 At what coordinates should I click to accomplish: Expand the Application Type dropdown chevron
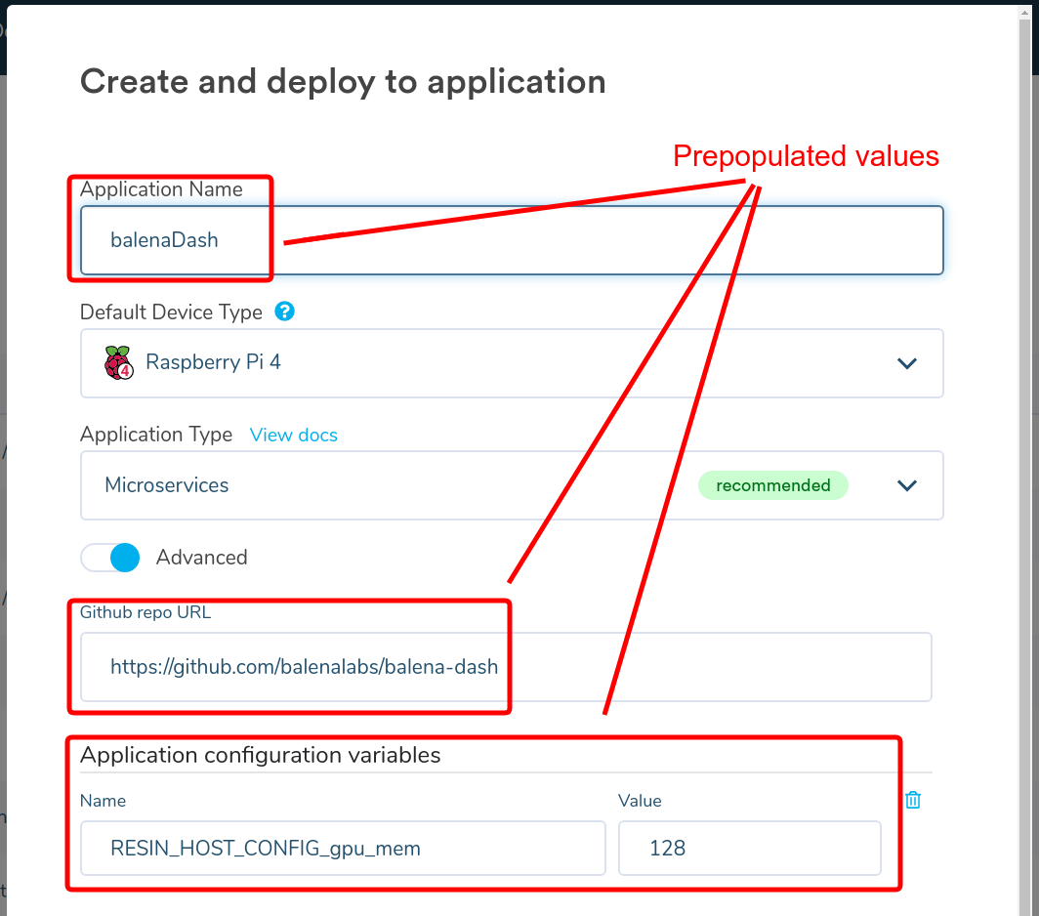click(906, 485)
